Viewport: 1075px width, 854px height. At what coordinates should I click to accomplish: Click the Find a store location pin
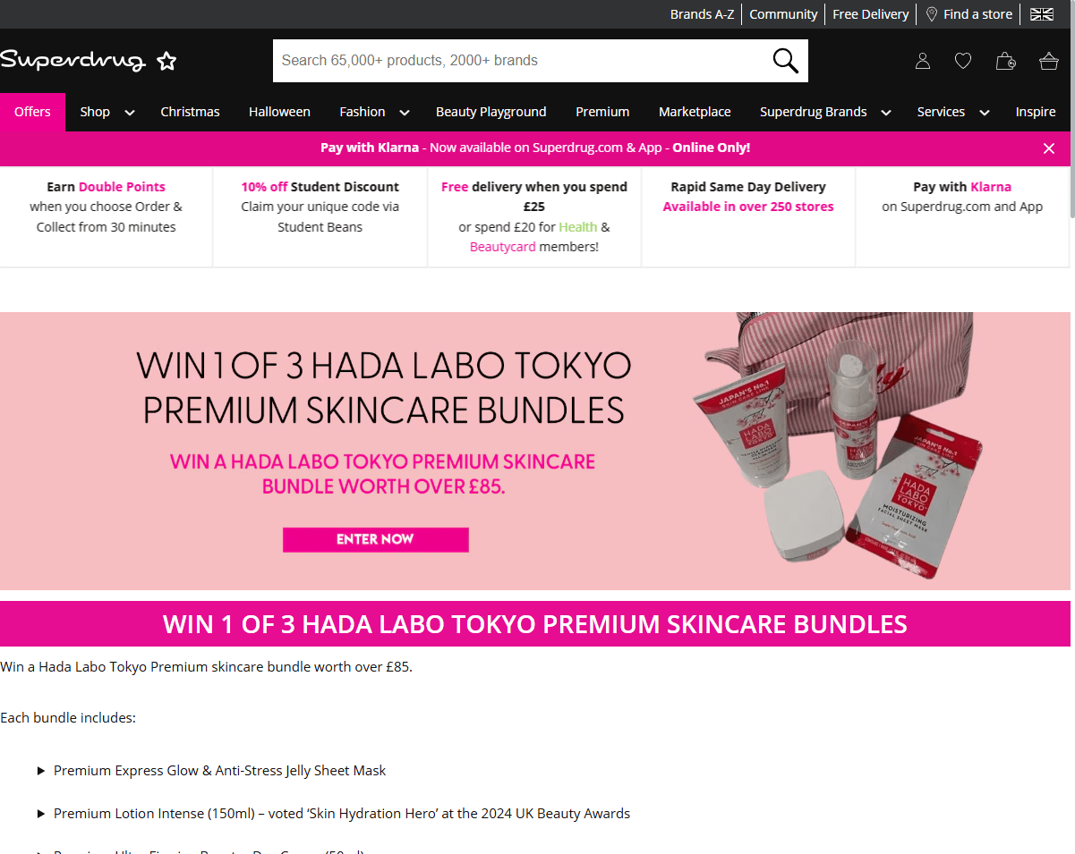point(932,14)
